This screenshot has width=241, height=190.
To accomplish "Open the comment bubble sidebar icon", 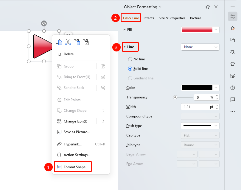I will 233,100.
